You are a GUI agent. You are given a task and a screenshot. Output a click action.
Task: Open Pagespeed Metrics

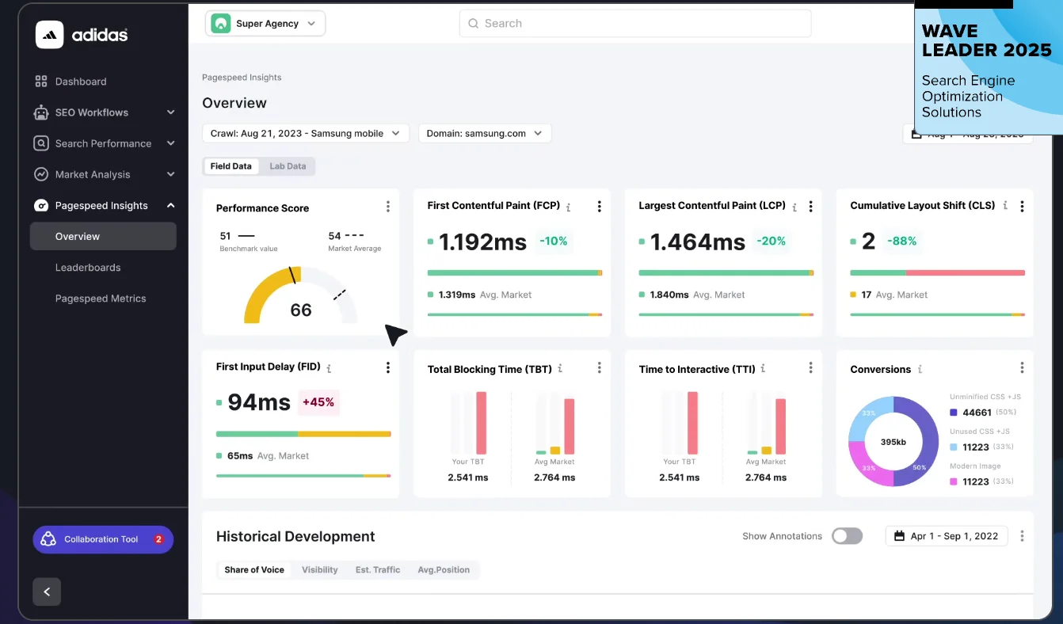click(101, 298)
